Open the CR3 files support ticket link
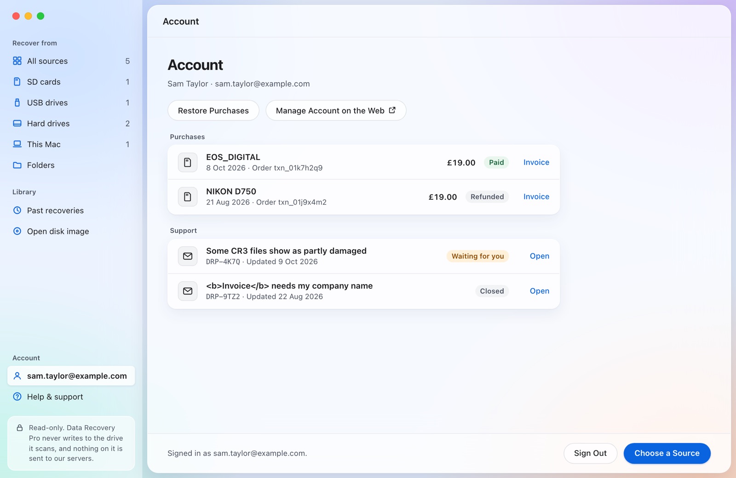 pos(540,256)
